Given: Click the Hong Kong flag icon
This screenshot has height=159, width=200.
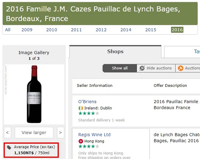Looking at the screenshot, I should point(81,141).
